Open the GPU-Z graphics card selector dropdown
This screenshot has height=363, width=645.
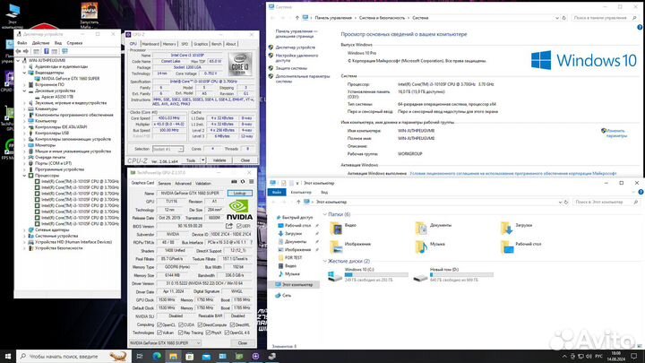point(165,342)
